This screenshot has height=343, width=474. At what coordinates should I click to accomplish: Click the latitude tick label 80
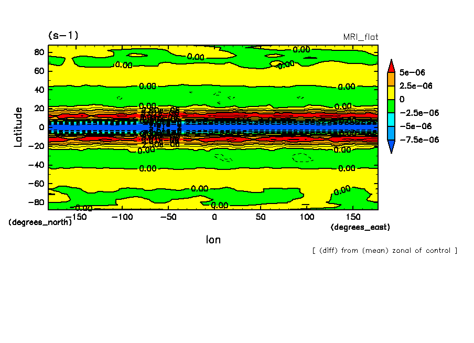coord(39,52)
